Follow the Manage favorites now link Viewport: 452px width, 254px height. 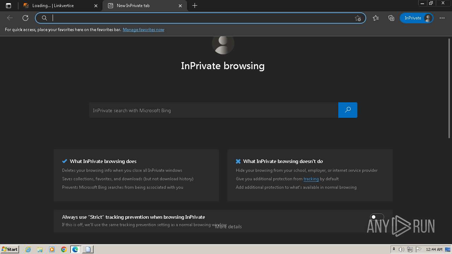(x=143, y=30)
